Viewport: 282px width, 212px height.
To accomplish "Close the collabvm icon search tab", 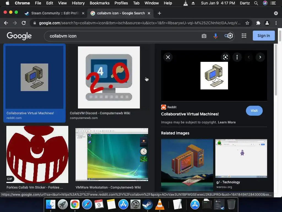I will pyautogui.click(x=149, y=13).
